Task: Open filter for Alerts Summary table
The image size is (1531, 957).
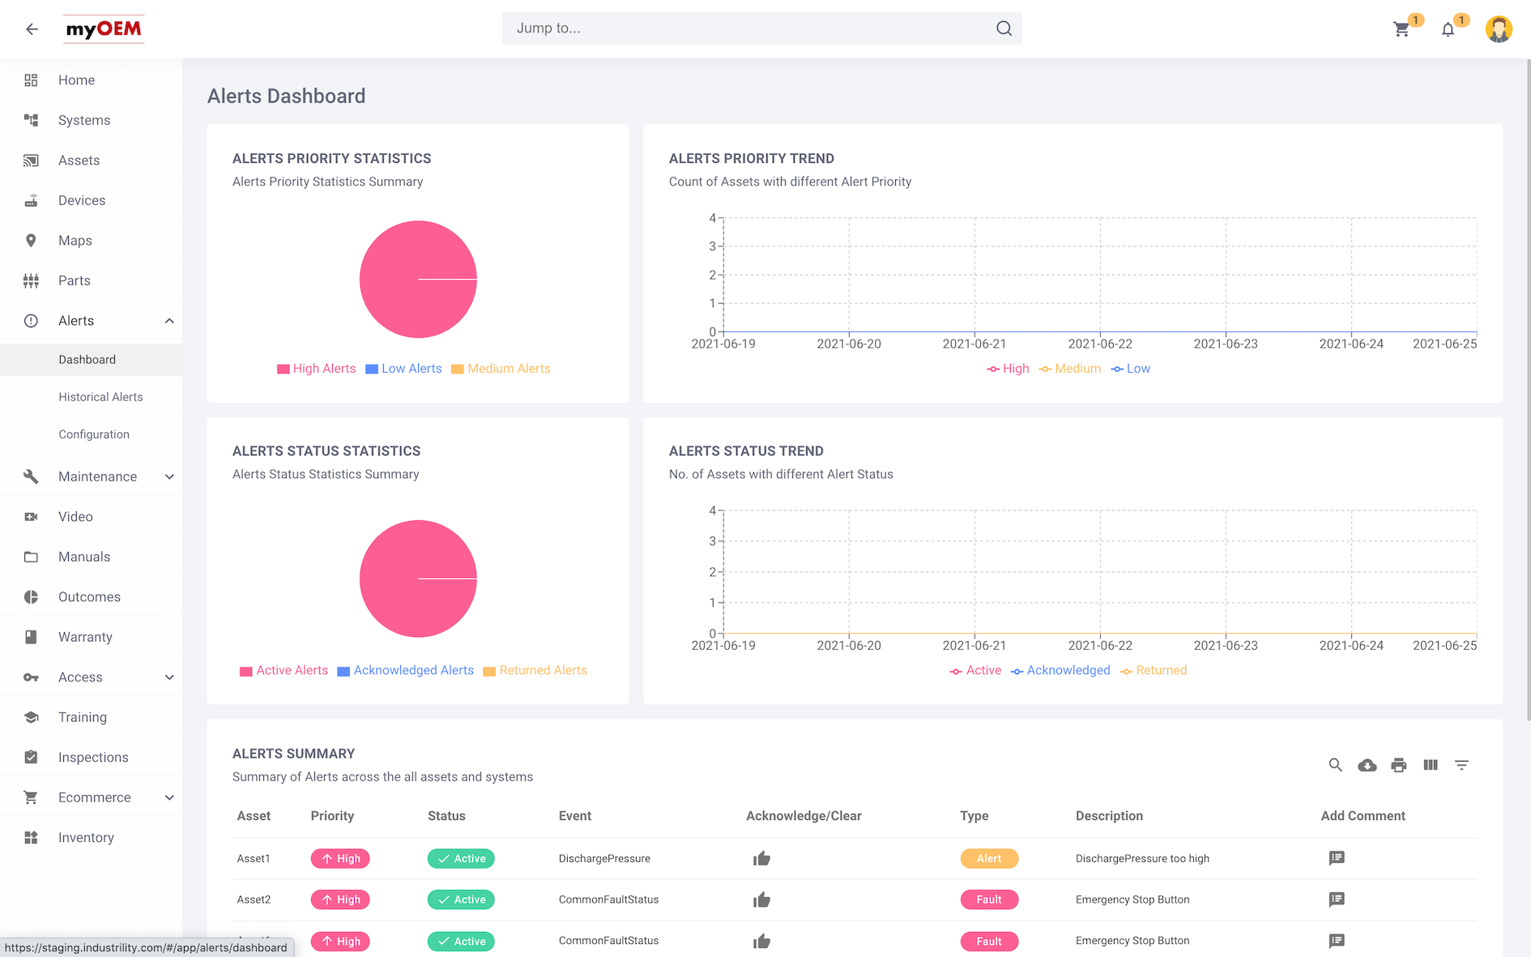Action: tap(1461, 765)
